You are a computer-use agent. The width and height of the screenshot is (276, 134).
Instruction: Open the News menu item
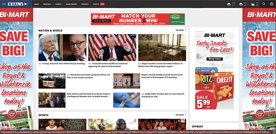[36, 4]
